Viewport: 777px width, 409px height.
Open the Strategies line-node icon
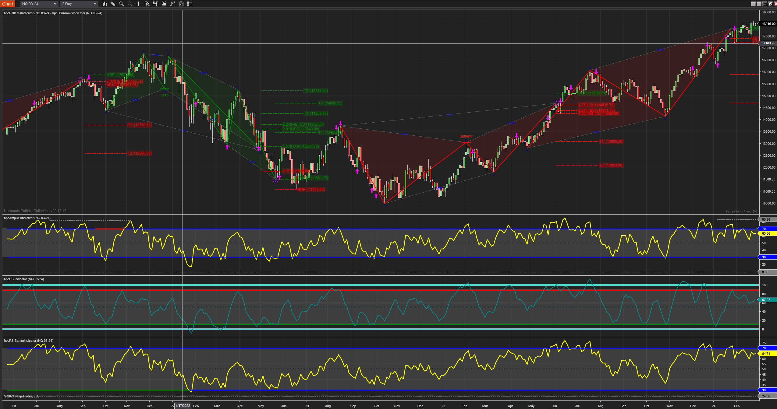(x=173, y=4)
